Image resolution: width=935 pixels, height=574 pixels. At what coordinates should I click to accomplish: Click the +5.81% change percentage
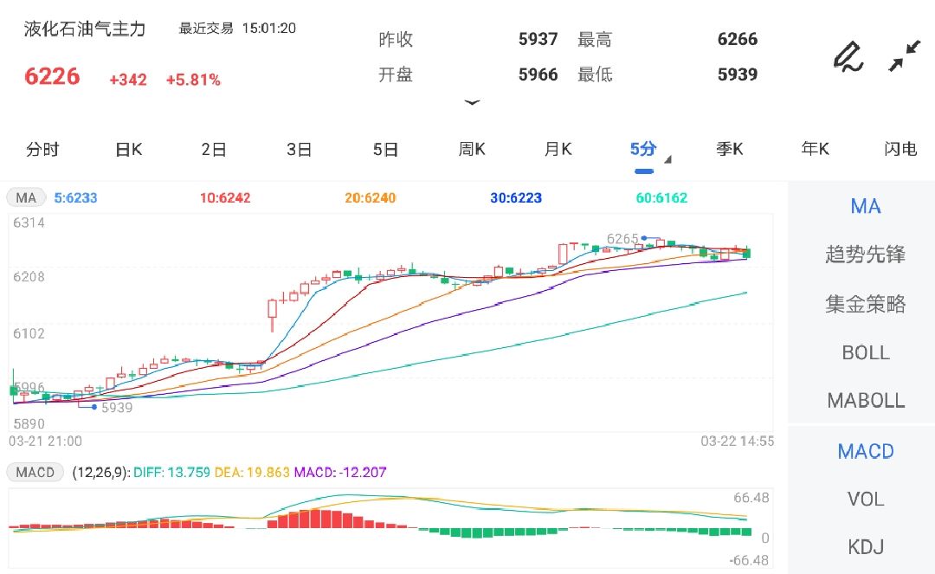click(193, 80)
